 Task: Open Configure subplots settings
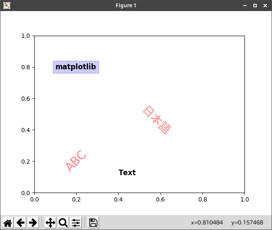(x=76, y=222)
